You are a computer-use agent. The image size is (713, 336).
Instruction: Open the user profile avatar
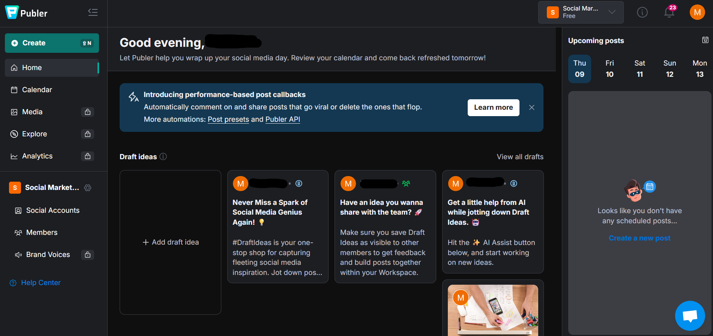tap(697, 12)
